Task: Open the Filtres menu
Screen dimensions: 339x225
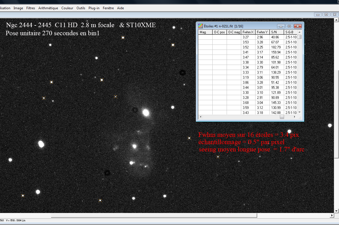Action: (31, 8)
